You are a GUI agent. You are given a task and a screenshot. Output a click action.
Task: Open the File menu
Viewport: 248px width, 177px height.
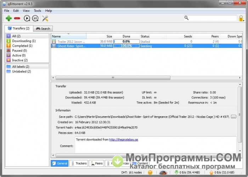7,11
